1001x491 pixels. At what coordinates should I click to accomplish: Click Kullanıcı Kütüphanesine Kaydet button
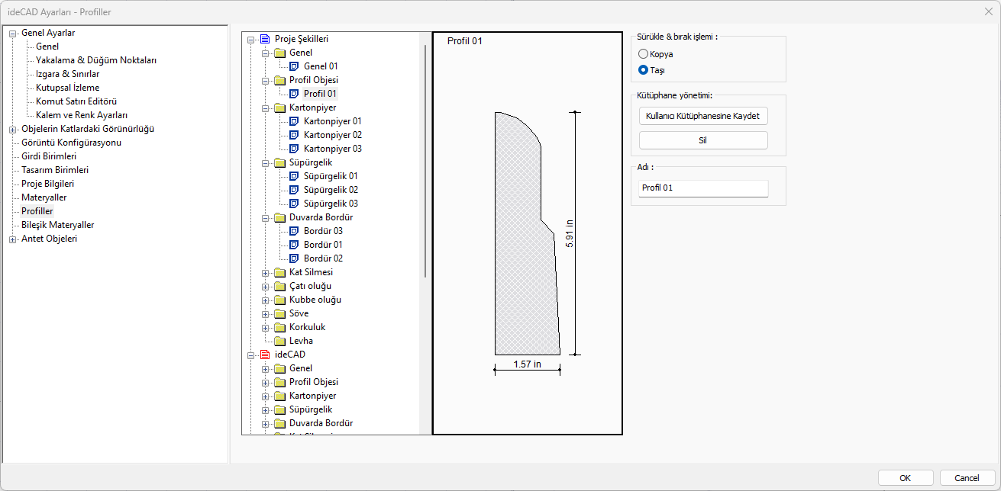702,116
